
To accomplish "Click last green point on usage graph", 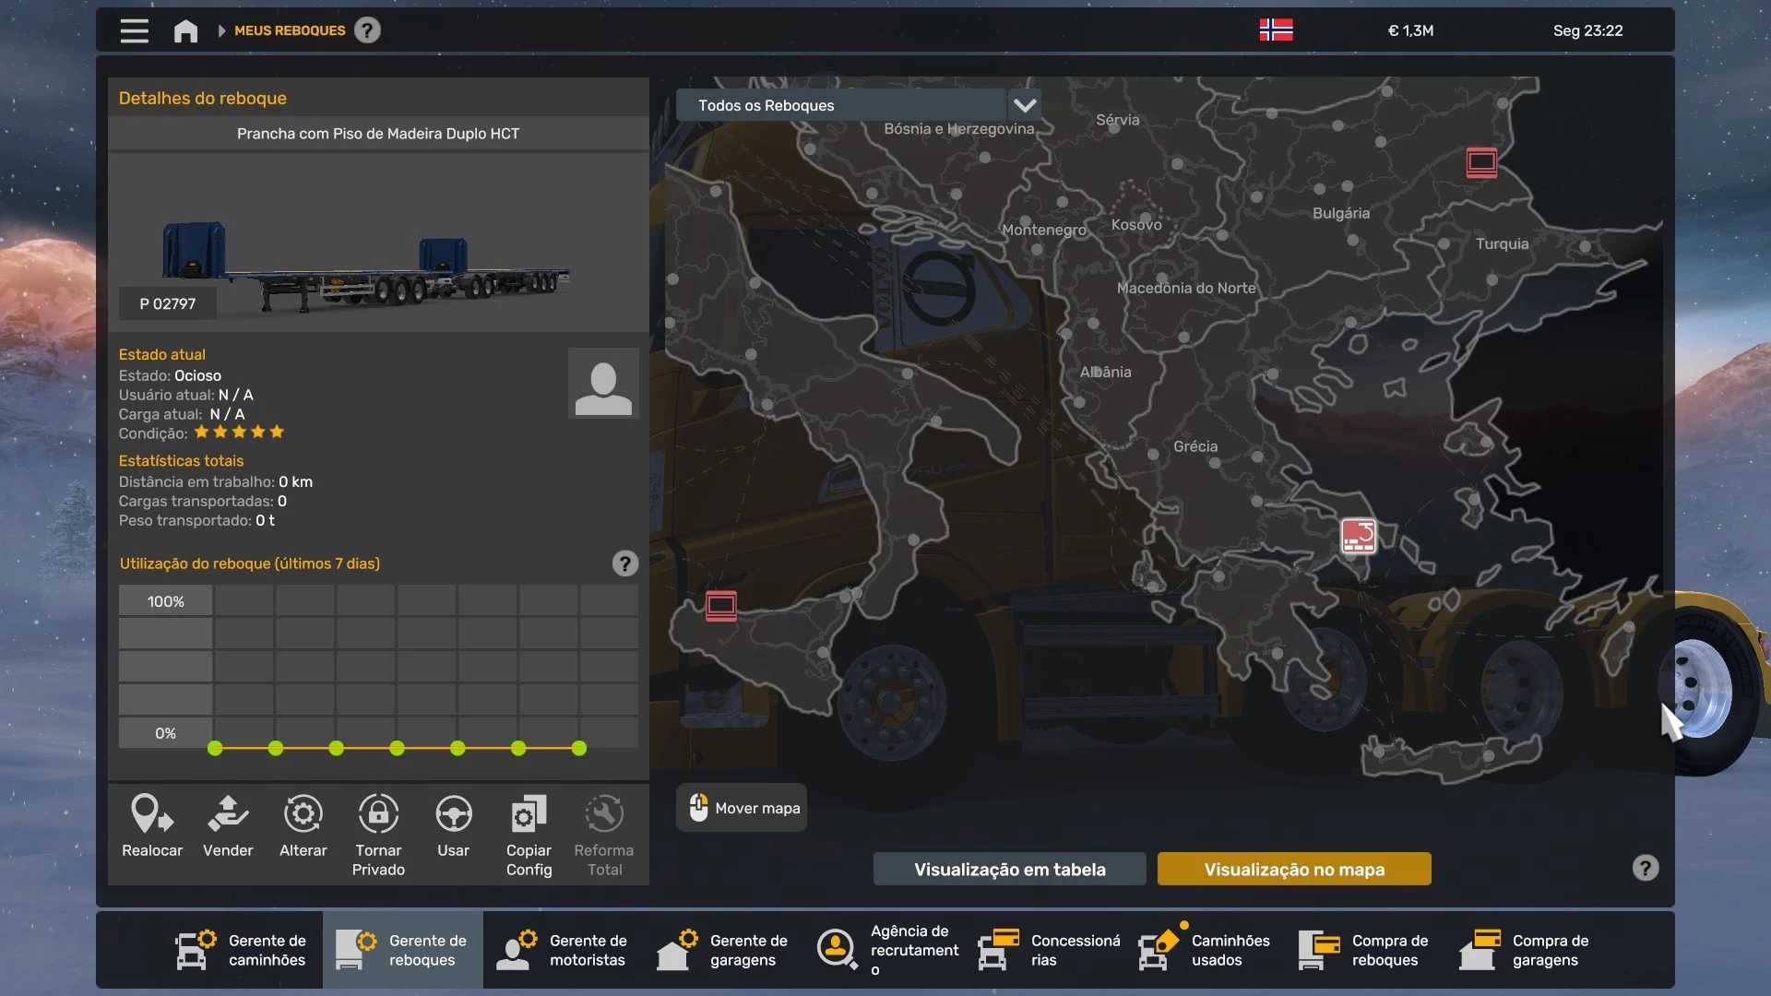I will tap(578, 748).
